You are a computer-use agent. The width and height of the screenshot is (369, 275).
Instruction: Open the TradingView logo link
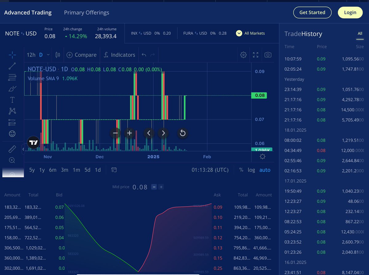click(x=34, y=143)
